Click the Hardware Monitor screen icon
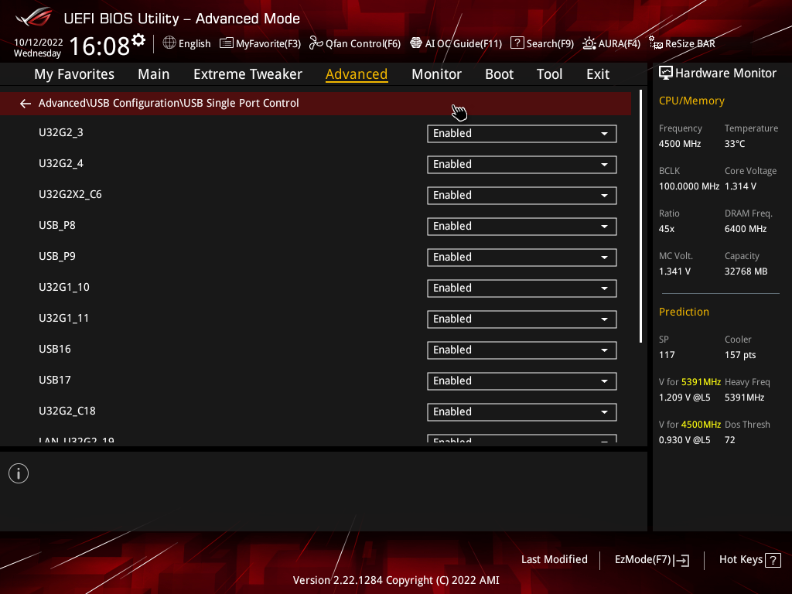792x594 pixels. coord(666,73)
